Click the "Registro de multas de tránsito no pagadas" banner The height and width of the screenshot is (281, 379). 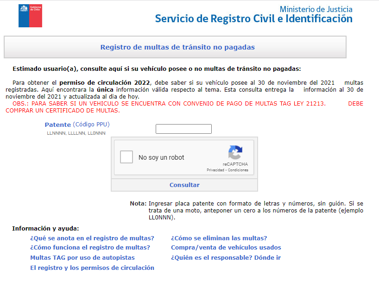(x=177, y=47)
